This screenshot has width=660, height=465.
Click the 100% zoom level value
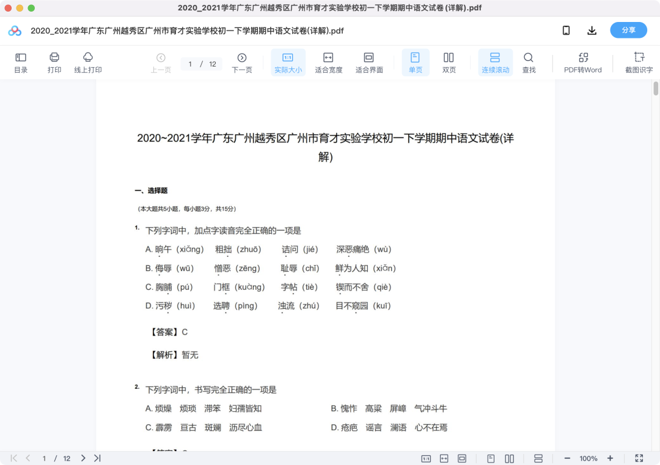click(x=588, y=459)
